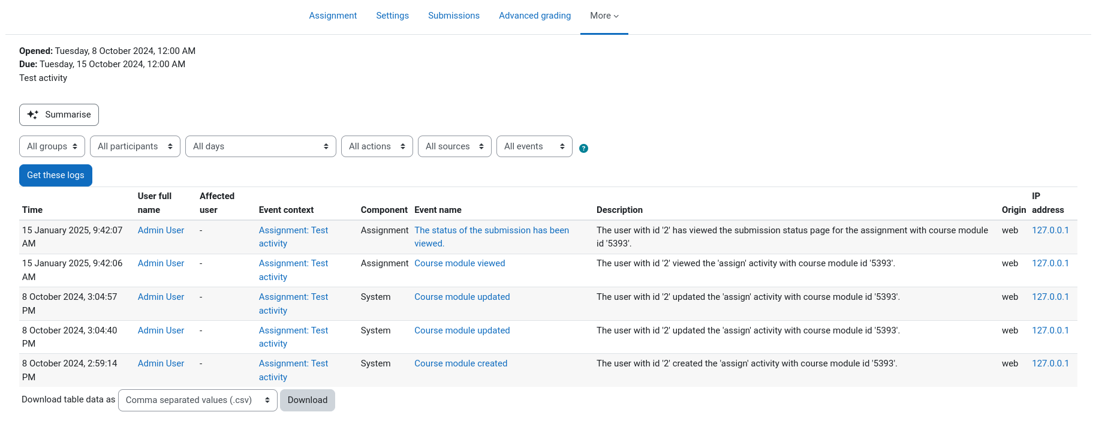Select the Time column header
Viewport: 1120px width, 442px height.
[32, 210]
